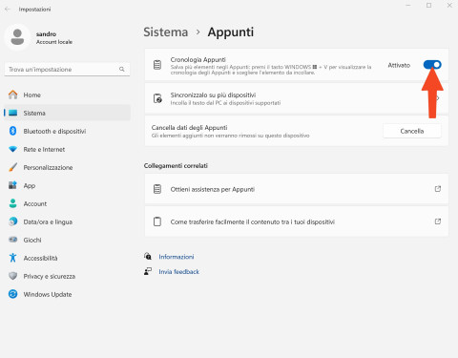The image size is (458, 358).
Task: Go to Sistema breadcrumb in the header
Action: tap(166, 32)
